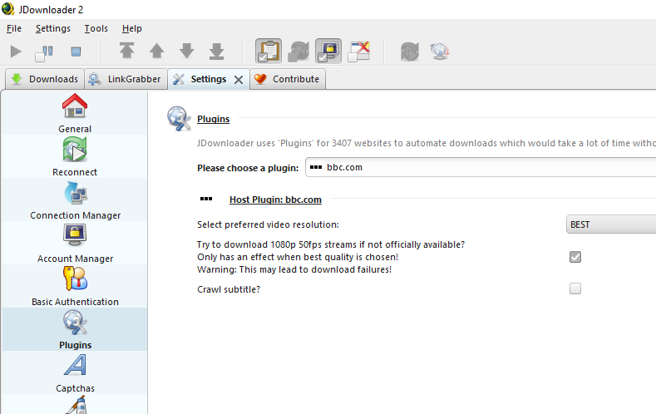Uncheck the 1080p 50fps streams checkbox
This screenshot has width=656, height=414.
(575, 257)
